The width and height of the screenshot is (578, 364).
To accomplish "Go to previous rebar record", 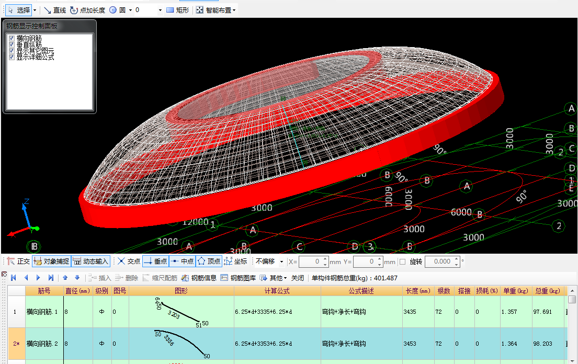I will click(x=26, y=278).
